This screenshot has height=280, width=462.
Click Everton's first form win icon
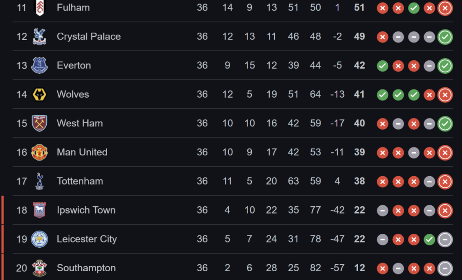tap(383, 66)
